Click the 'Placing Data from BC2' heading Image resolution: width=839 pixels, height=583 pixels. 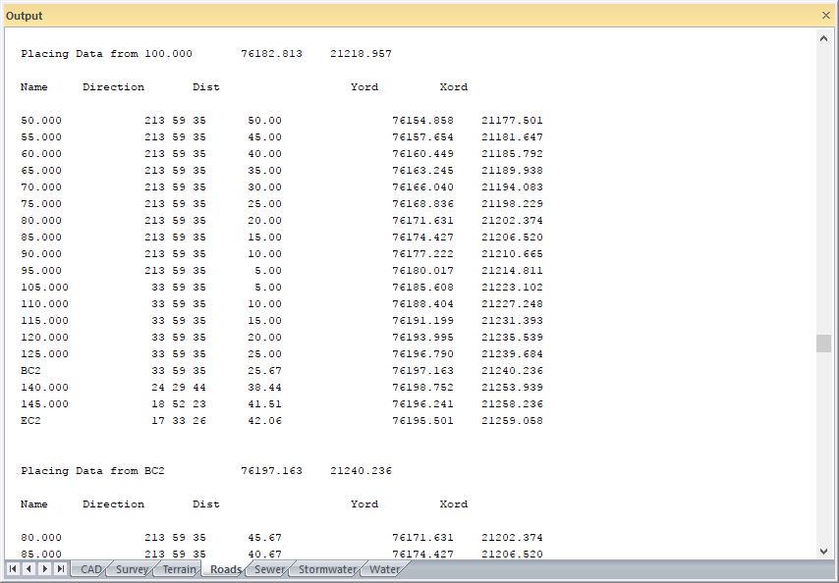point(93,471)
